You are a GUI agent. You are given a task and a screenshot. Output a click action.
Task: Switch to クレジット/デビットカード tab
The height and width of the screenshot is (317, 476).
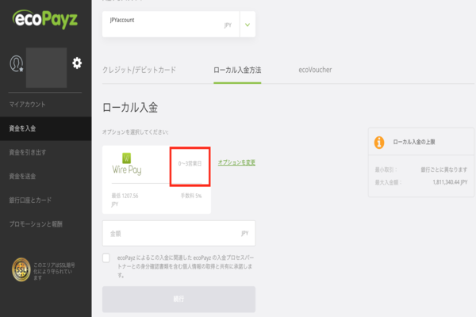point(139,70)
